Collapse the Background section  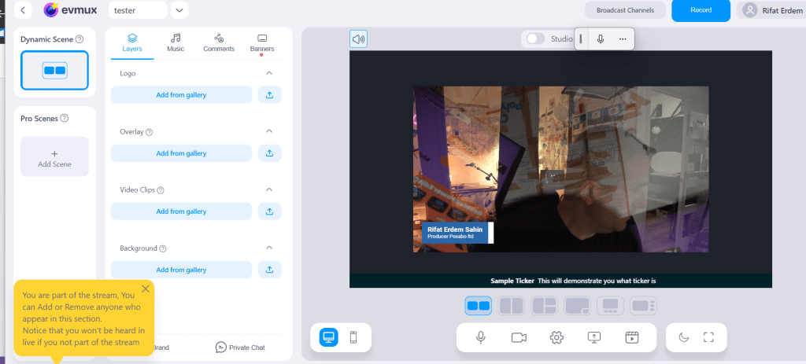[x=269, y=248]
